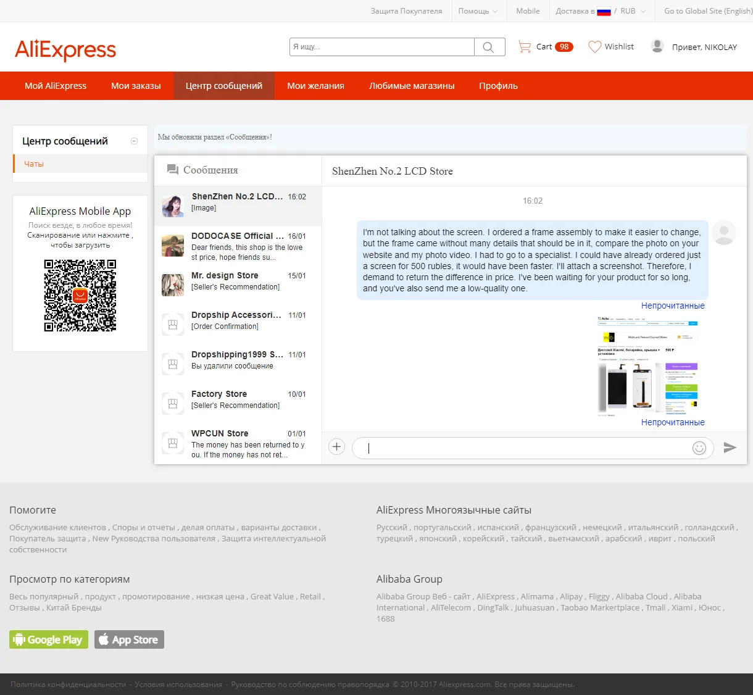Expand the Помощь dropdown
Image resolution: width=753 pixels, height=695 pixels.
point(478,11)
